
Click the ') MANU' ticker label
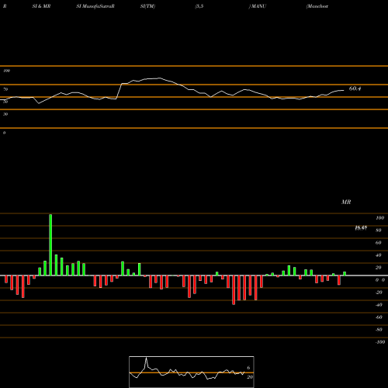point(258,6)
